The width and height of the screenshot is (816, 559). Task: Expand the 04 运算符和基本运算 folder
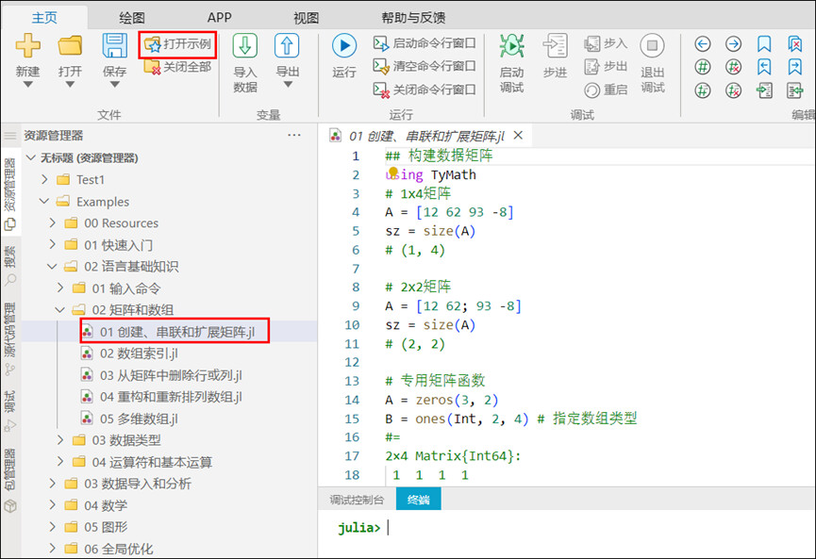(60, 462)
